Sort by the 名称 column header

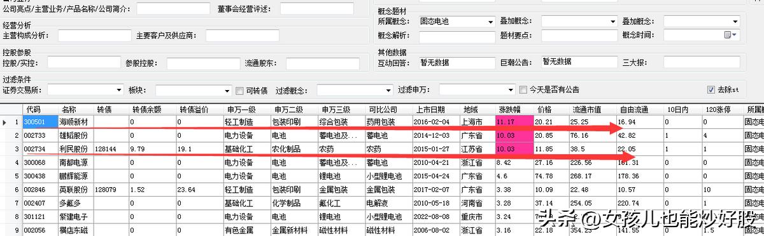[x=76, y=109]
